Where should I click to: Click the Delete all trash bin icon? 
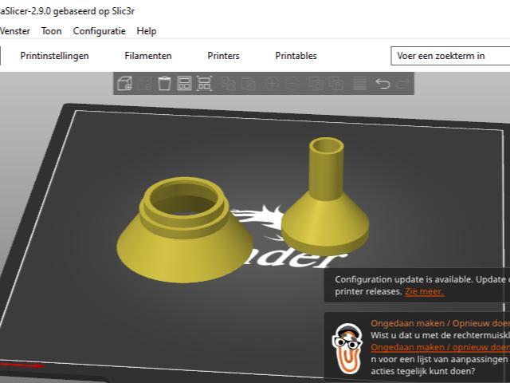click(x=164, y=84)
